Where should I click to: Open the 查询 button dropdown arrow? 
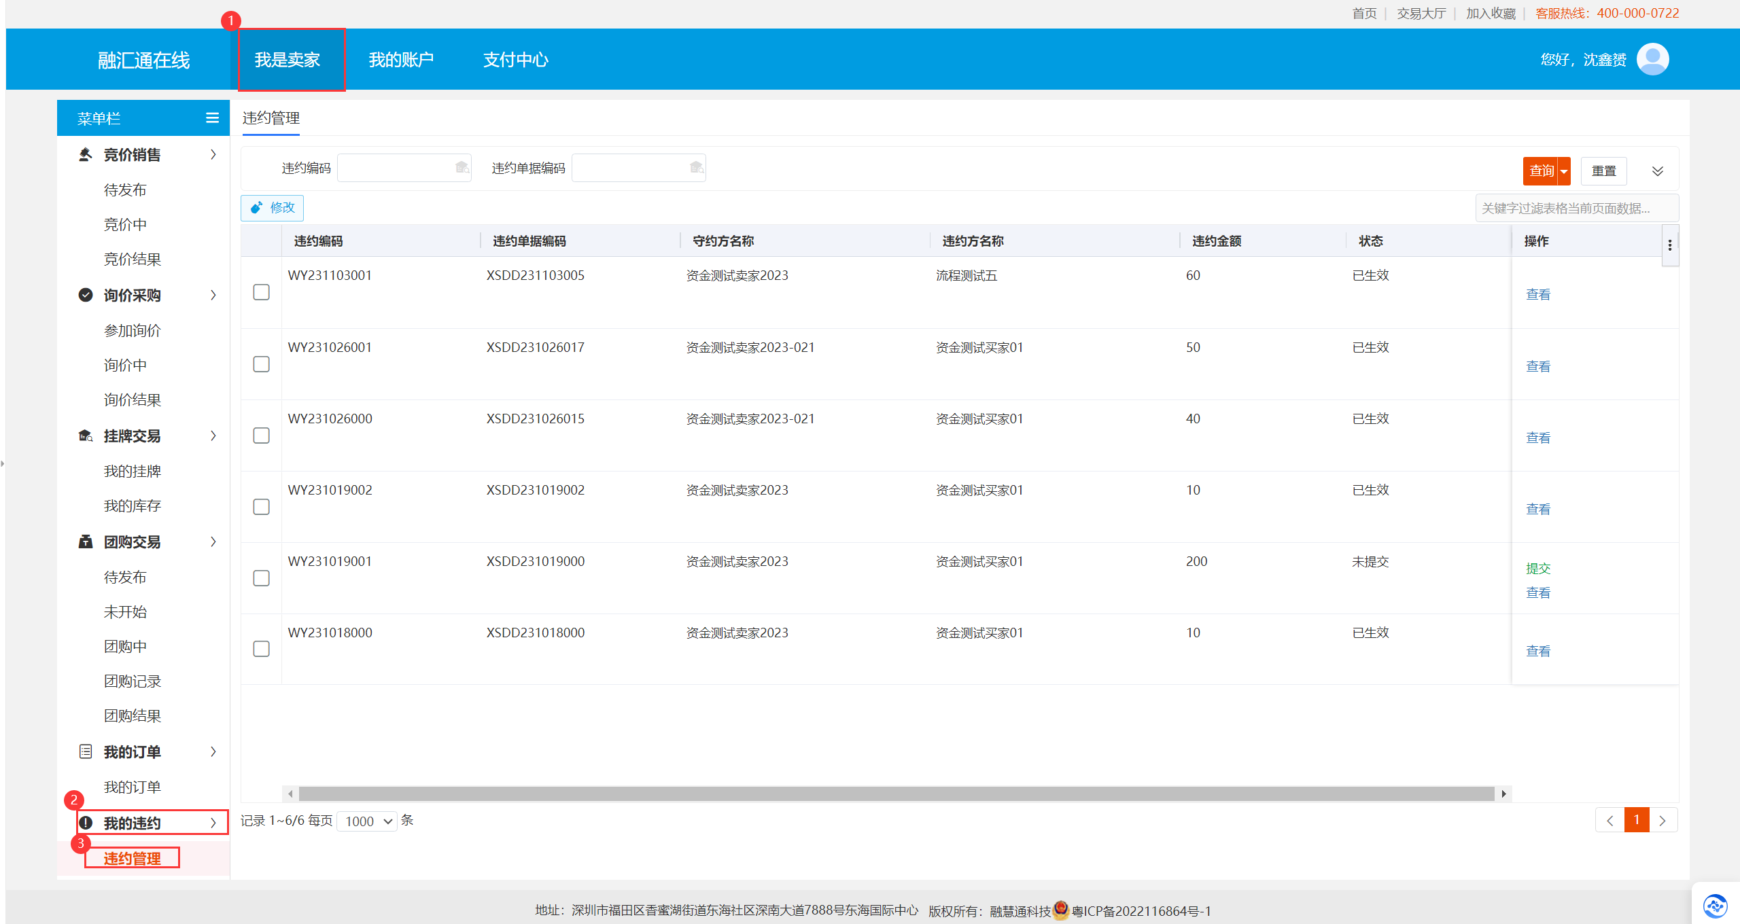click(x=1564, y=171)
